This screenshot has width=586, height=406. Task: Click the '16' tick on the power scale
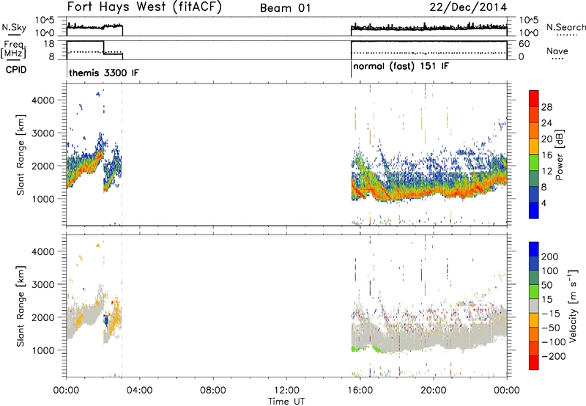[x=546, y=155]
